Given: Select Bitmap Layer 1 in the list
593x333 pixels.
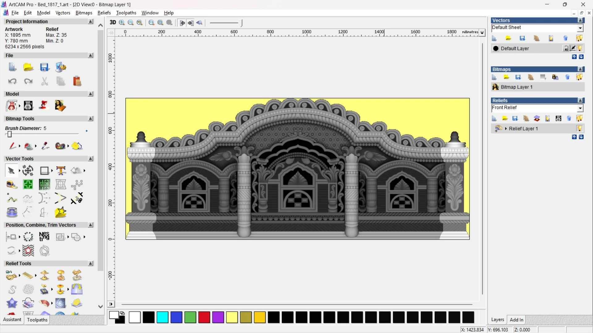Looking at the screenshot, I should point(516,87).
